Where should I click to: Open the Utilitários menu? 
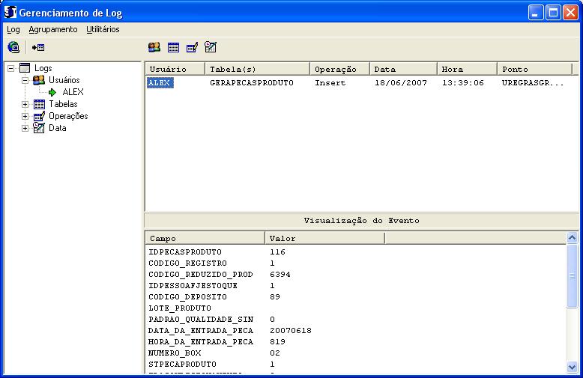click(103, 29)
